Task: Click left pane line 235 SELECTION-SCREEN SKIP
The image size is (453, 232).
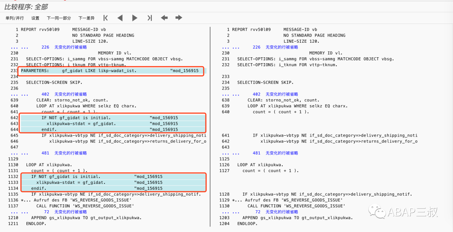Action: 54,82
